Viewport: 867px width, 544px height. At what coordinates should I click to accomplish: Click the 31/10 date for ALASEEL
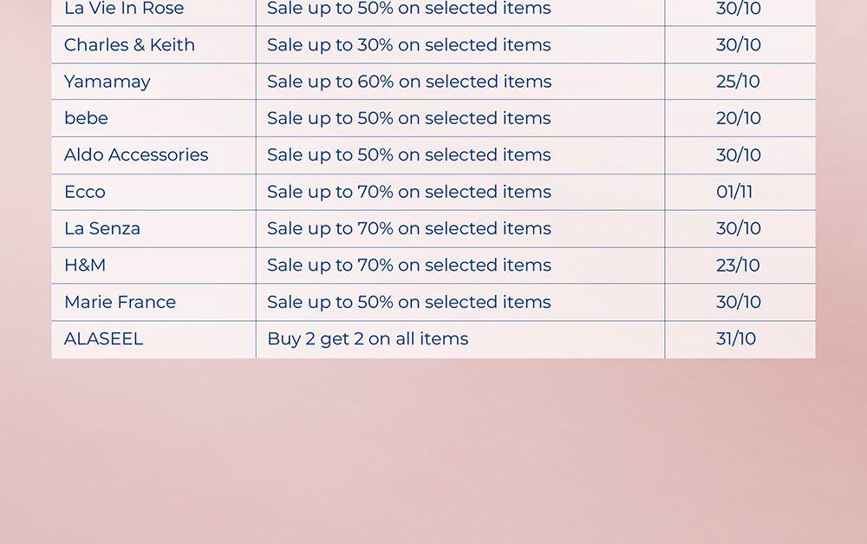(736, 339)
